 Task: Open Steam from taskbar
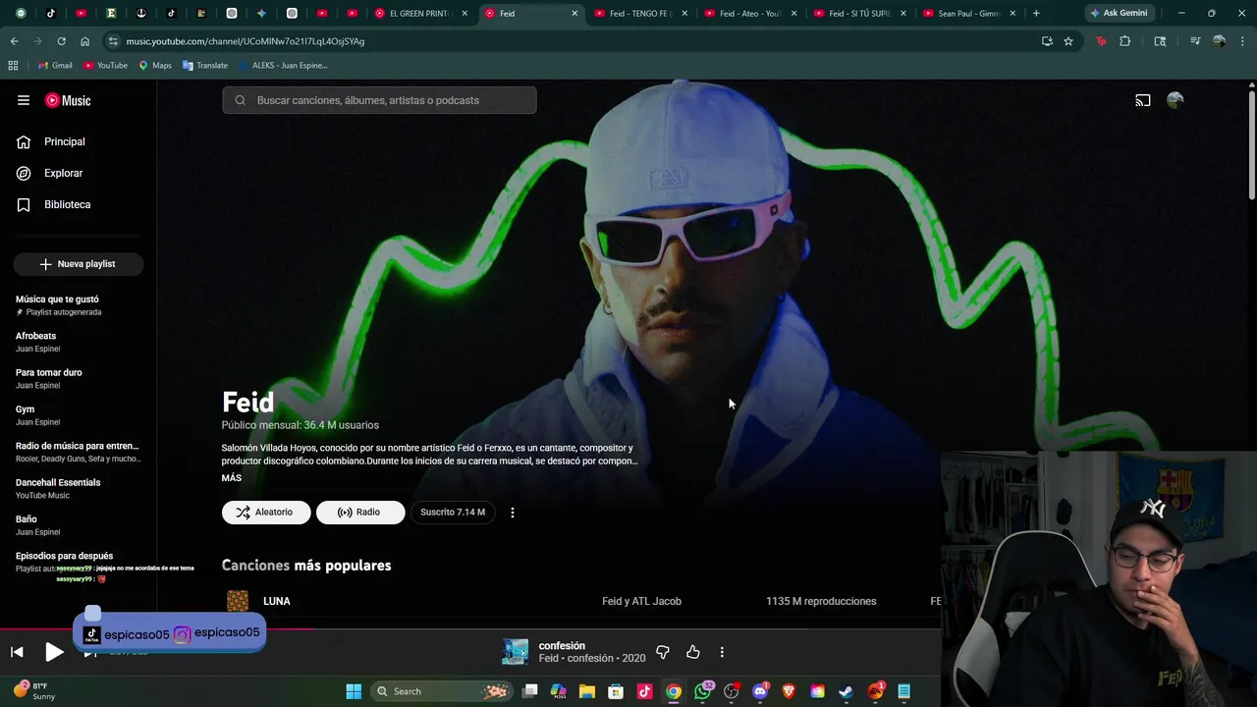pyautogui.click(x=846, y=691)
